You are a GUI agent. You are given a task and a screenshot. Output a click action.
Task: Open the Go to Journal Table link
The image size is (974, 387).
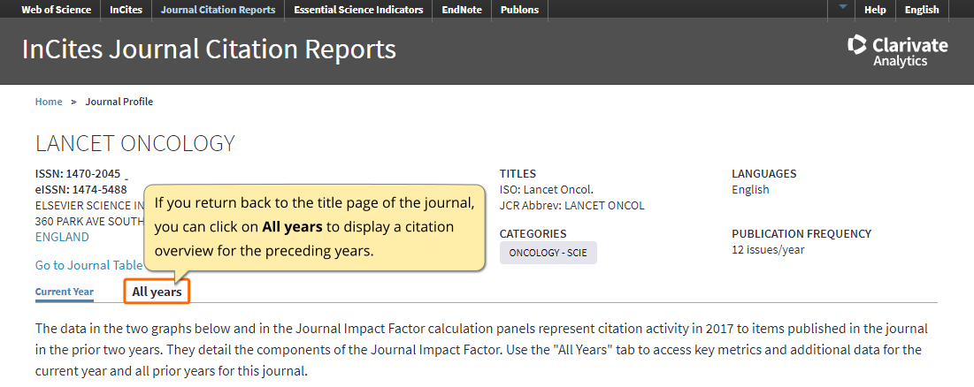click(x=88, y=265)
